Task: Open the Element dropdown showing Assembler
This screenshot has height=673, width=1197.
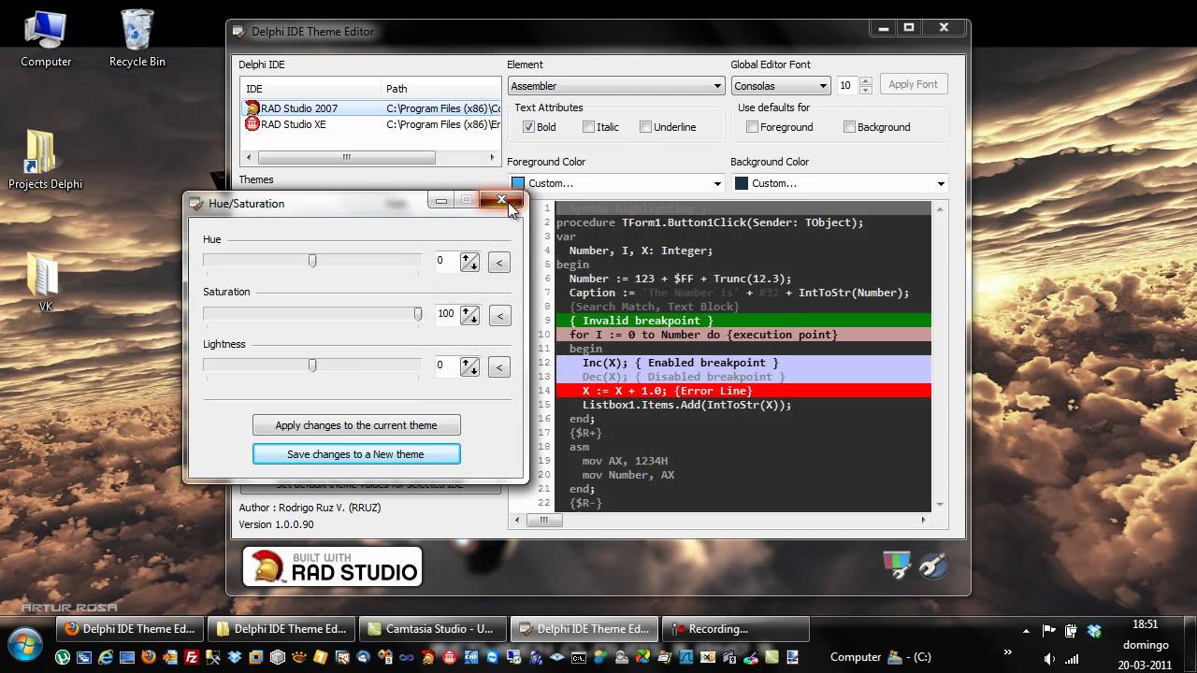Action: tap(616, 86)
